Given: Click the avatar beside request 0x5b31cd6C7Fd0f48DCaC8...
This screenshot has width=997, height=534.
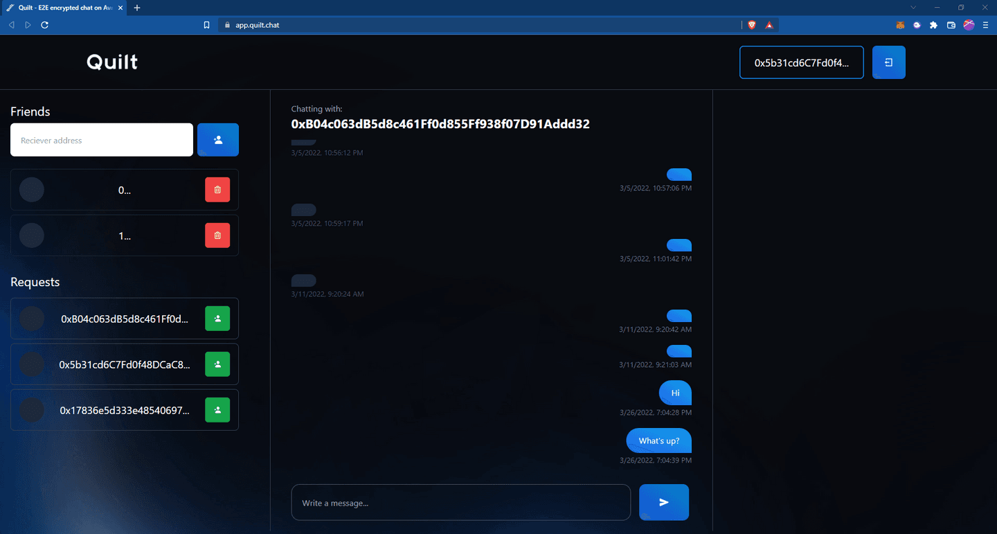Looking at the screenshot, I should (32, 364).
